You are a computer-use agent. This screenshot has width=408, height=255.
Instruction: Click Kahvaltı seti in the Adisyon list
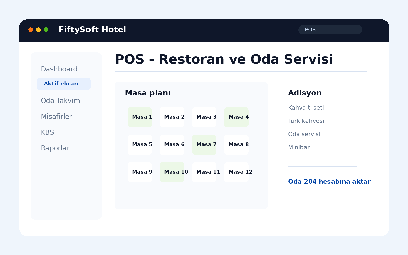[306, 108]
